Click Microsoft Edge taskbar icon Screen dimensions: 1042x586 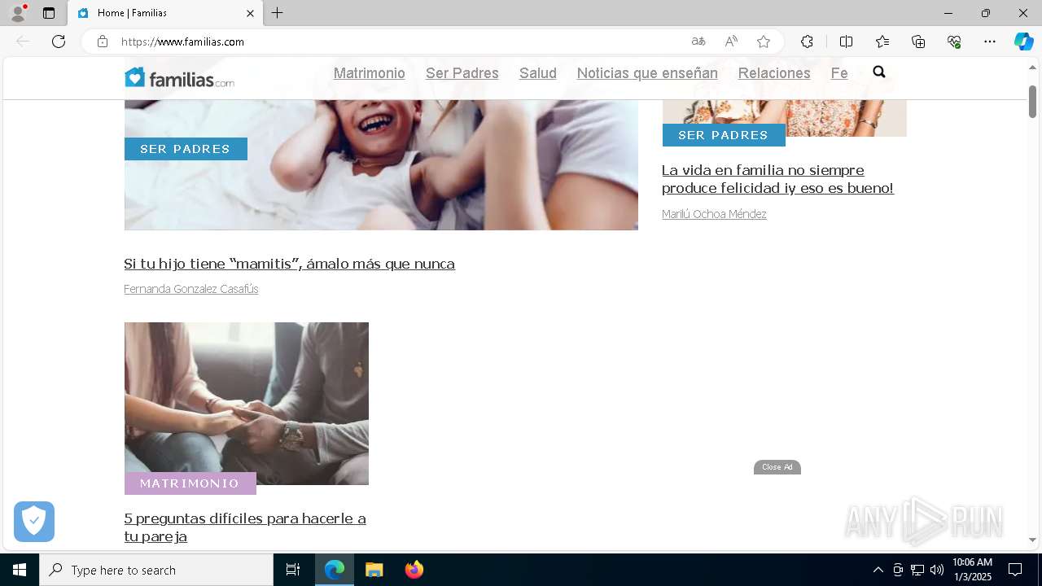(x=335, y=570)
